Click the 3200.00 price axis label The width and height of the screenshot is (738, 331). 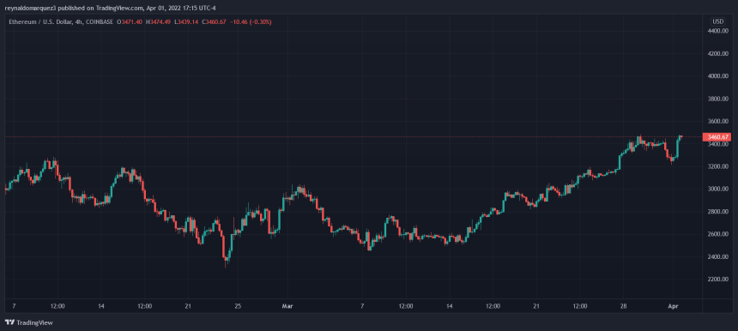(717, 166)
